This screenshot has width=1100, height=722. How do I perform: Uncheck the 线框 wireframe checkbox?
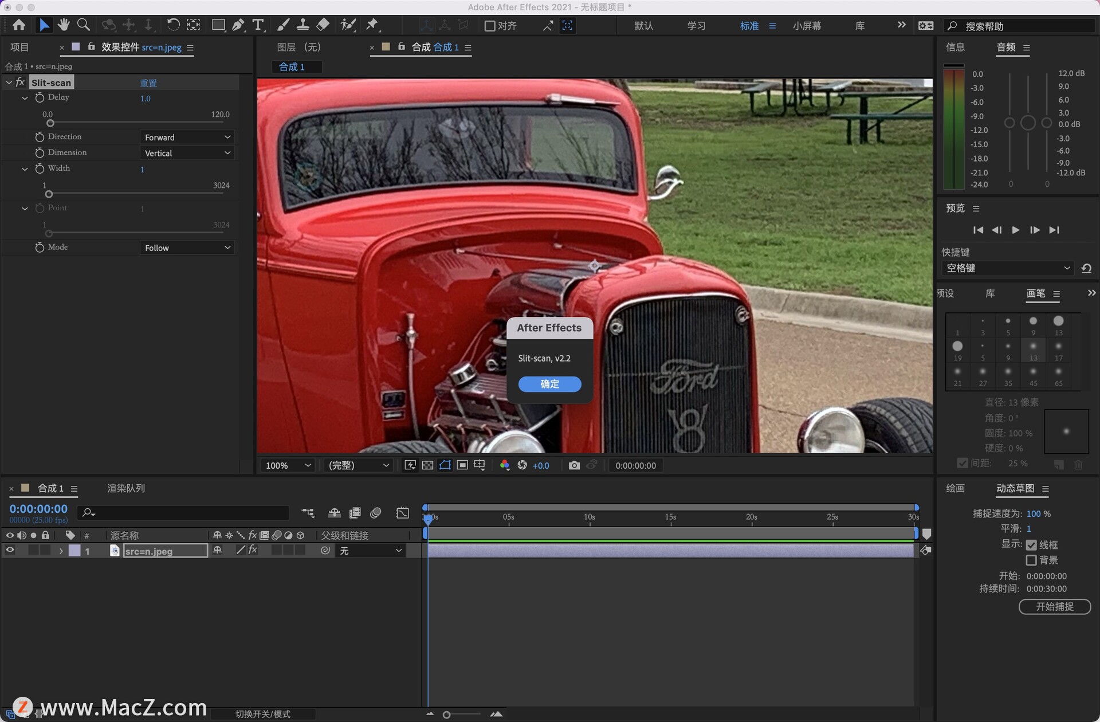click(x=1031, y=545)
